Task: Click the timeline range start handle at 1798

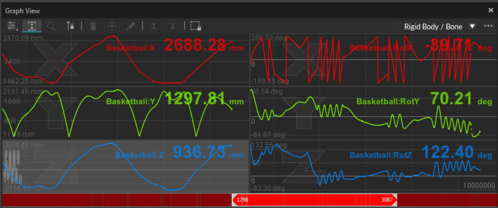Action: 234,200
